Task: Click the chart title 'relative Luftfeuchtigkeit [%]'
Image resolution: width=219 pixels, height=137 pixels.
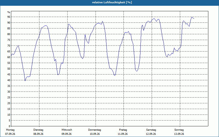Action: (x=112, y=2)
